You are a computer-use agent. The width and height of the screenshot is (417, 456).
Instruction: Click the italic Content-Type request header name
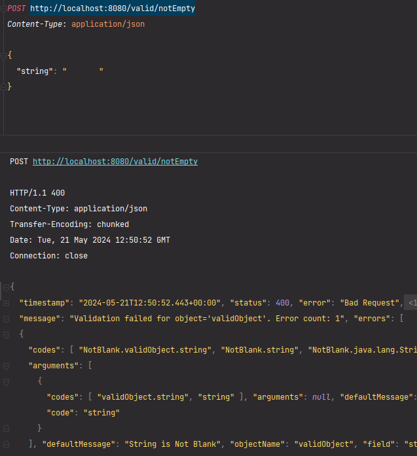(34, 24)
